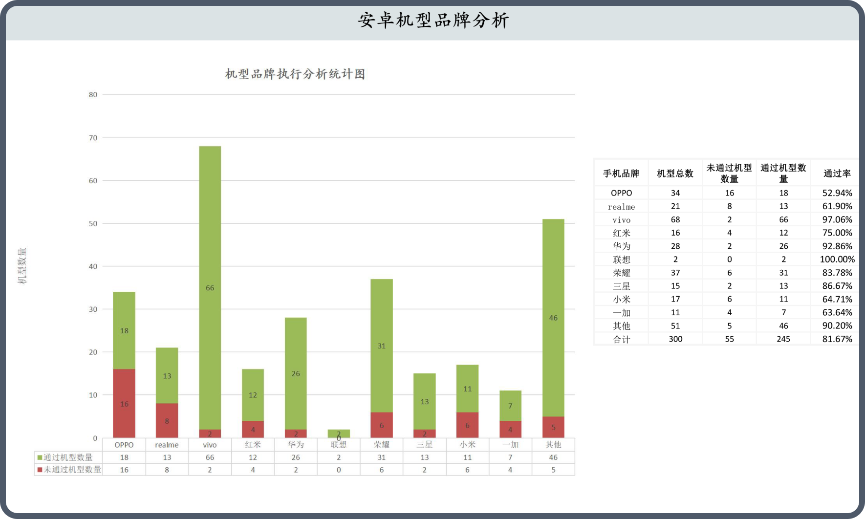Select the 三星 category label under the chart
Viewport: 865px width, 519px height.
pyautogui.click(x=424, y=445)
